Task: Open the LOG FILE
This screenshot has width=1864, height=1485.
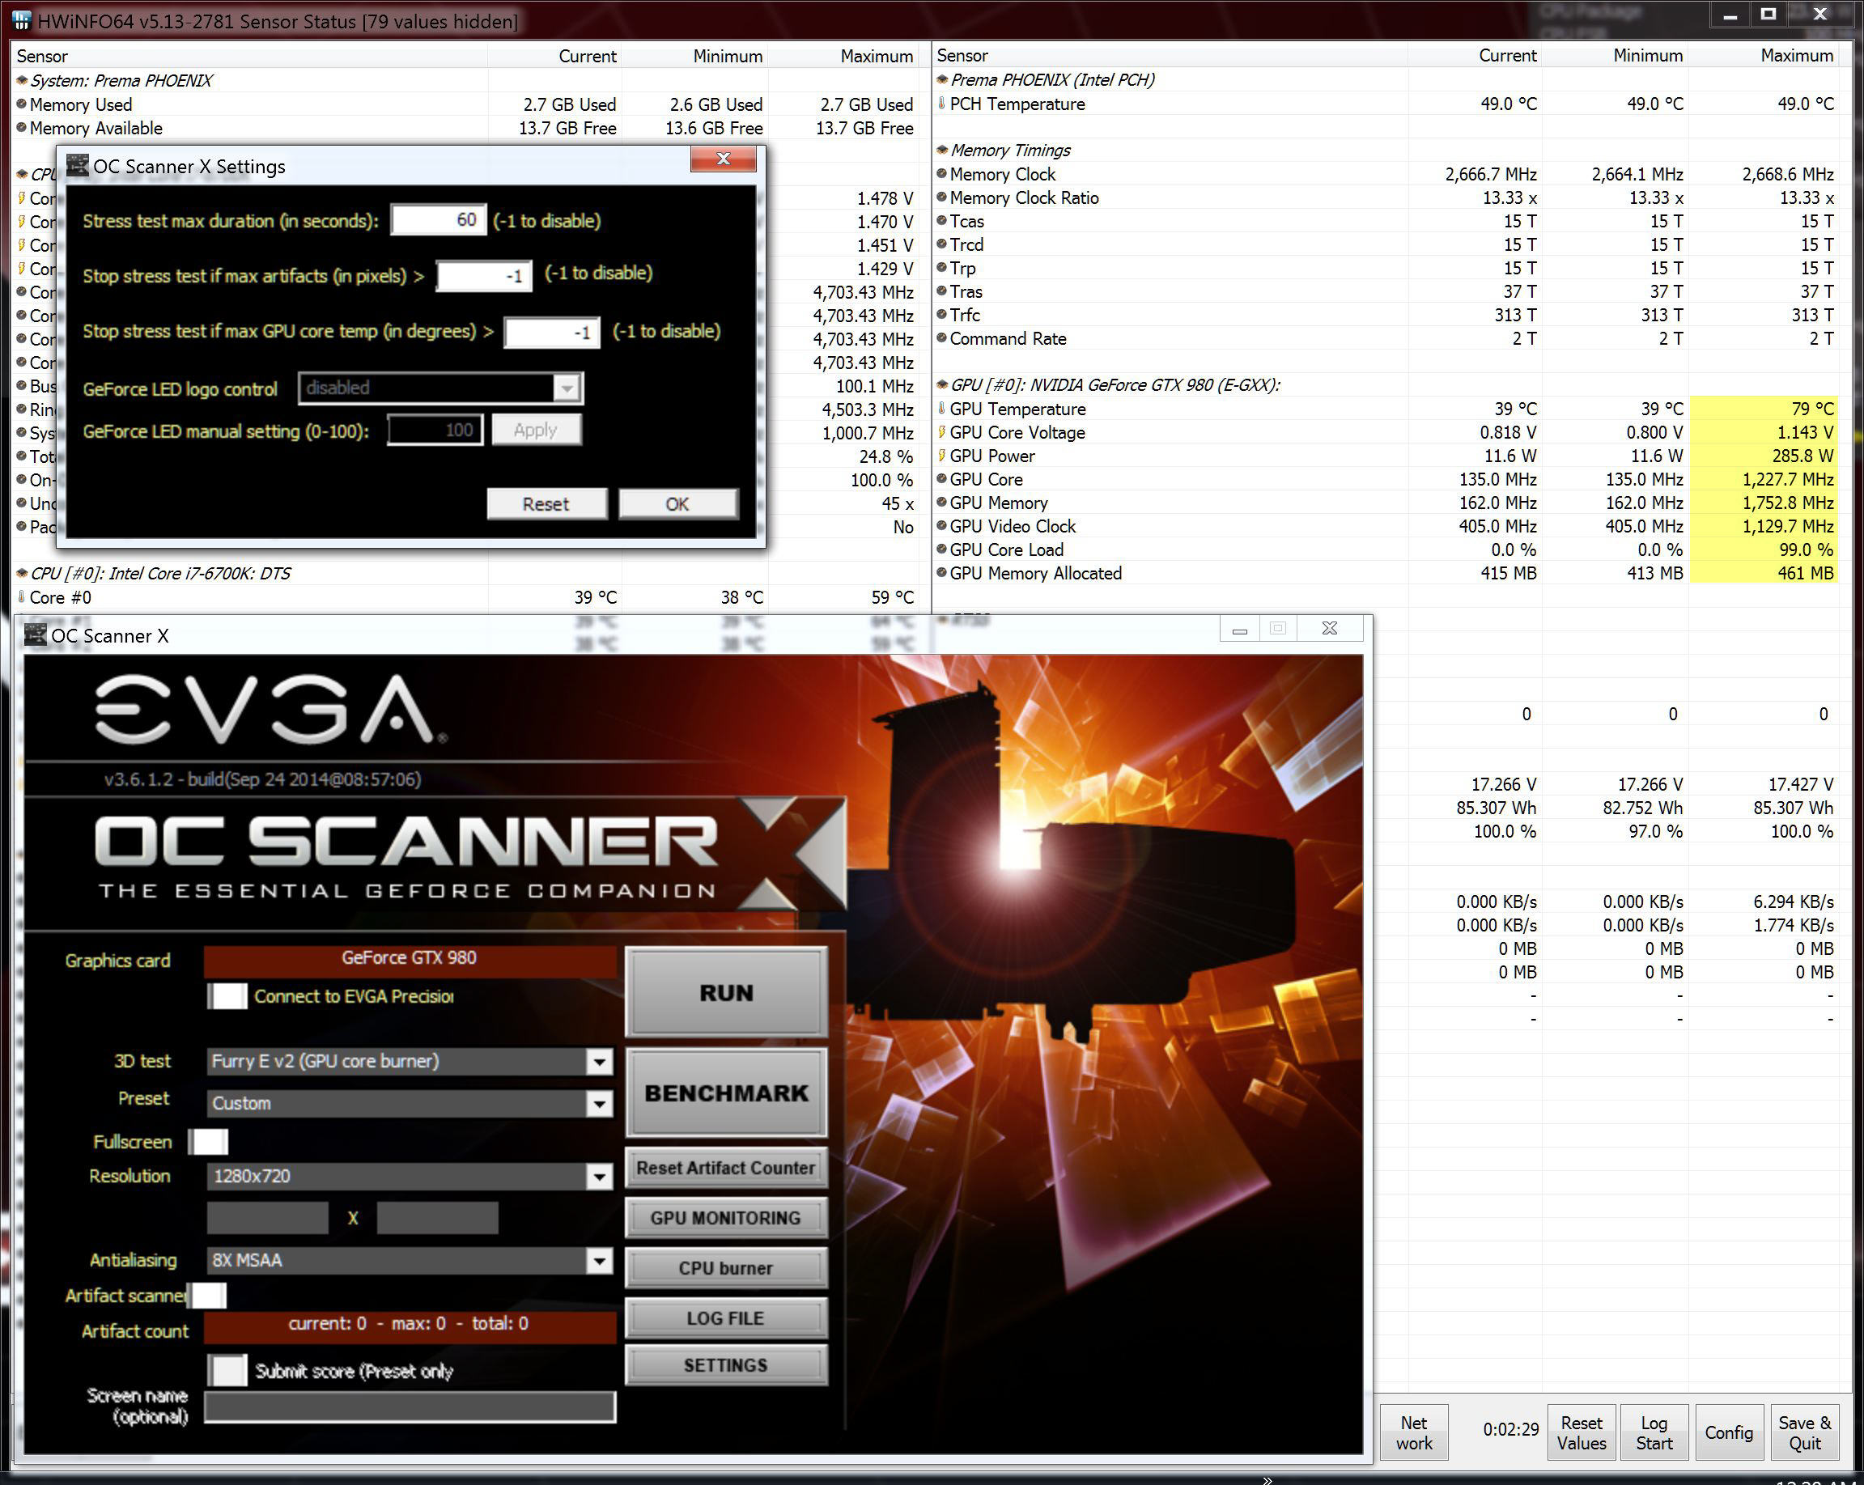Action: (x=726, y=1318)
